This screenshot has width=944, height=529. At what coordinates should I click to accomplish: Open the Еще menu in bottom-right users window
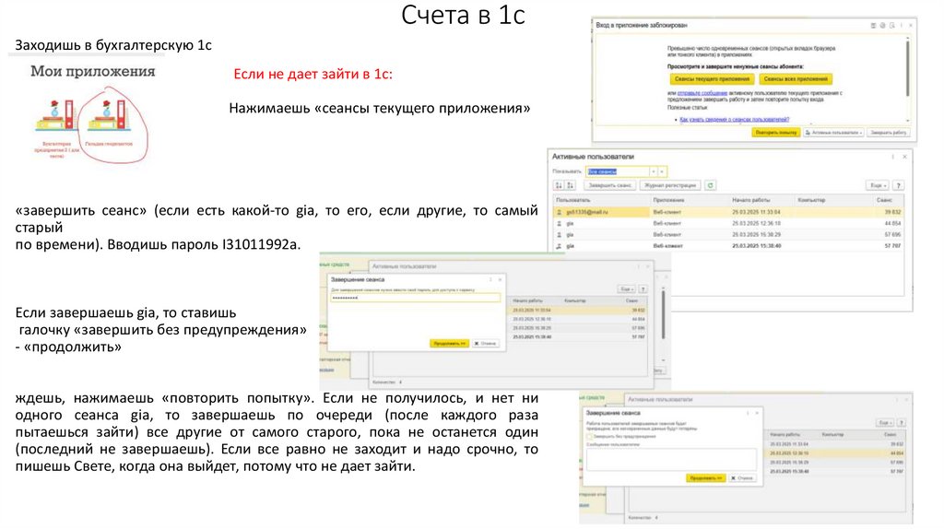pyautogui.click(x=884, y=423)
